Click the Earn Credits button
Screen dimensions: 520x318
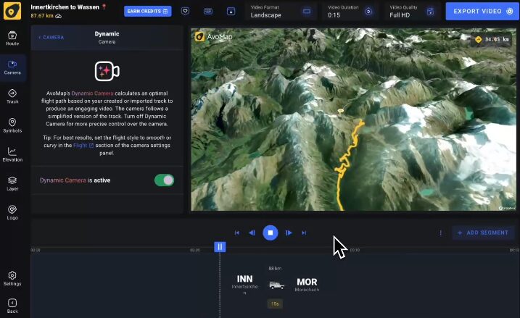147,12
